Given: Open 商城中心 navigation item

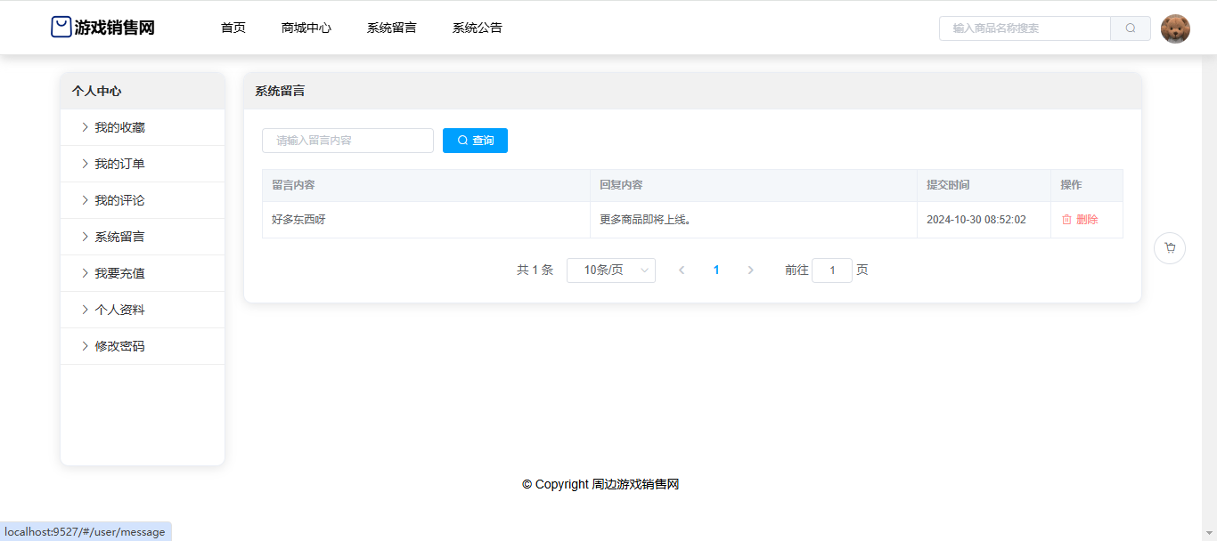Looking at the screenshot, I should 306,28.
